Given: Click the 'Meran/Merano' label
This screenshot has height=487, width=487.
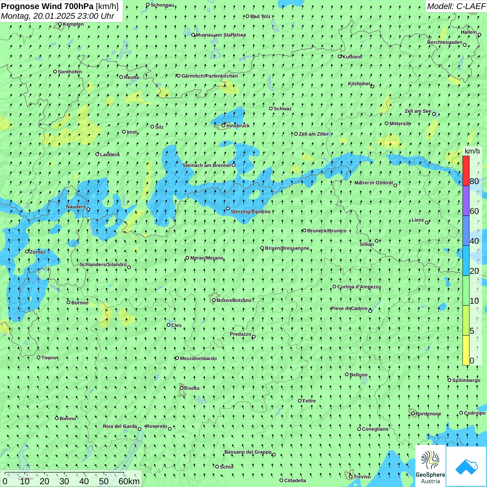Looking at the screenshot, I should 207,258.
